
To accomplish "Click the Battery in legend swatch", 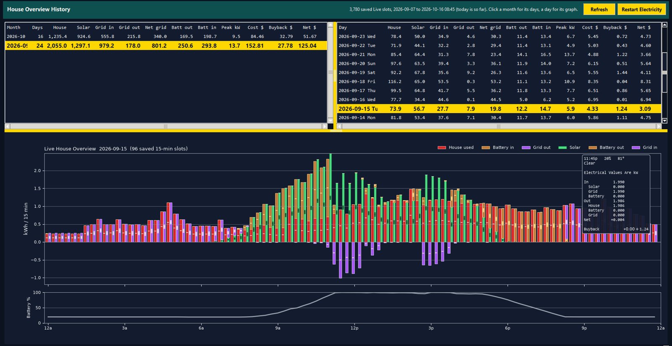I will (x=486, y=148).
